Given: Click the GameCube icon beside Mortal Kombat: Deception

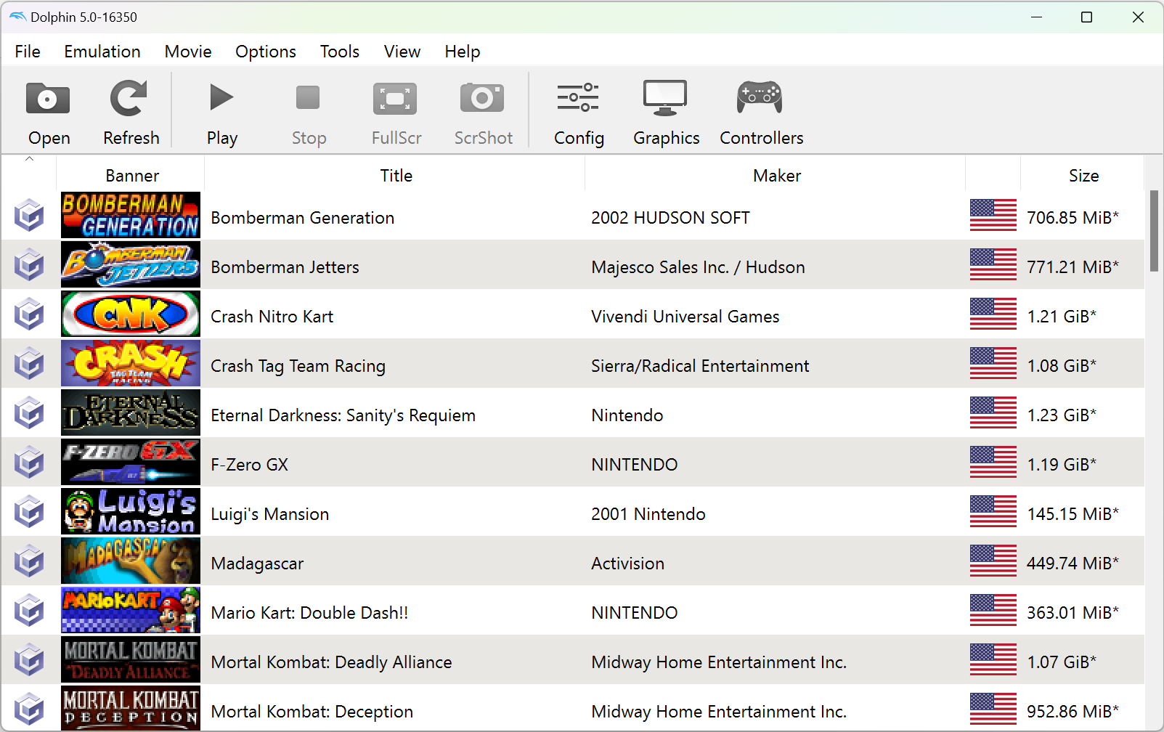Looking at the screenshot, I should [x=30, y=709].
